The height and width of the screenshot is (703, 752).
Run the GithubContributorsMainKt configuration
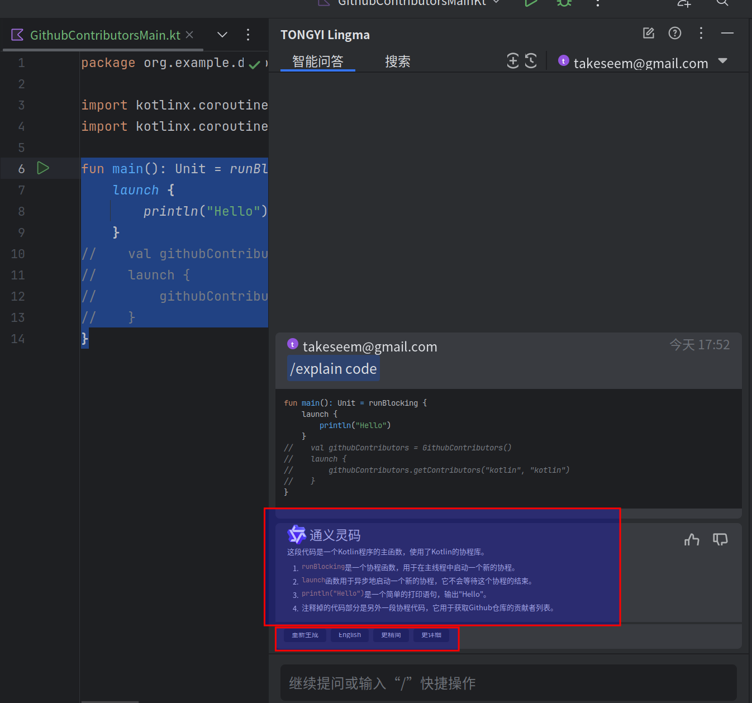tap(531, 3)
